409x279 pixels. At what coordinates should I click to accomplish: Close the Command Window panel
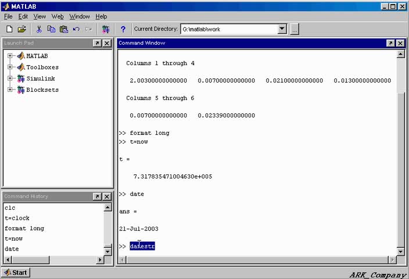click(400, 43)
